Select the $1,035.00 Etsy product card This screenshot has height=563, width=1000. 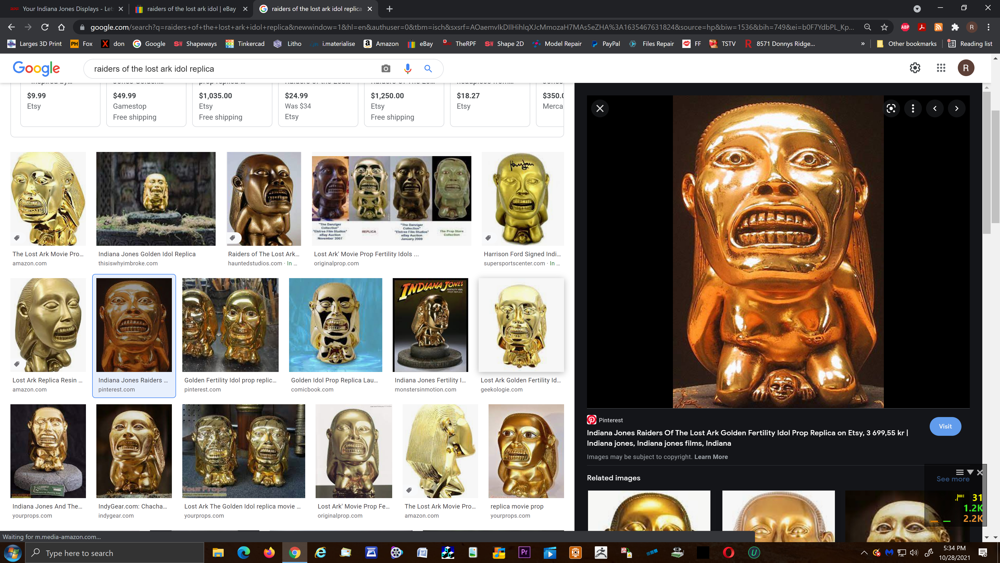232,105
